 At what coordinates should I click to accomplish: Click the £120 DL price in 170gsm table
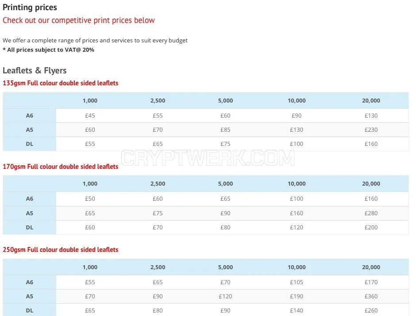(297, 227)
